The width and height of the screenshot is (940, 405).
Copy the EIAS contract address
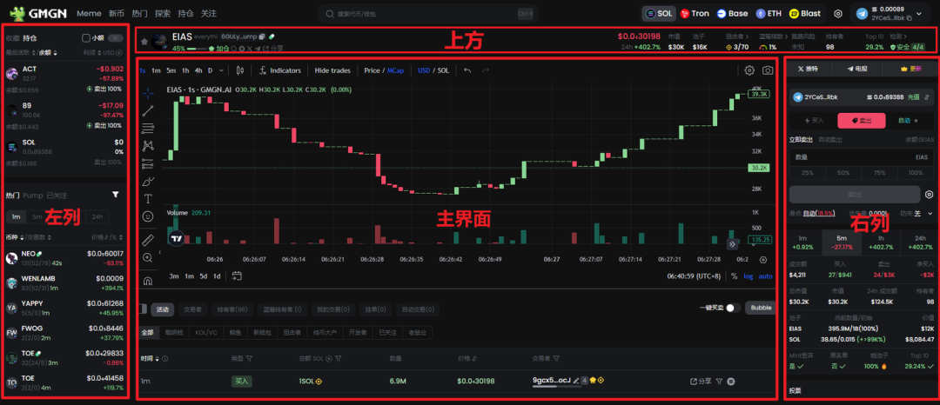(262, 37)
